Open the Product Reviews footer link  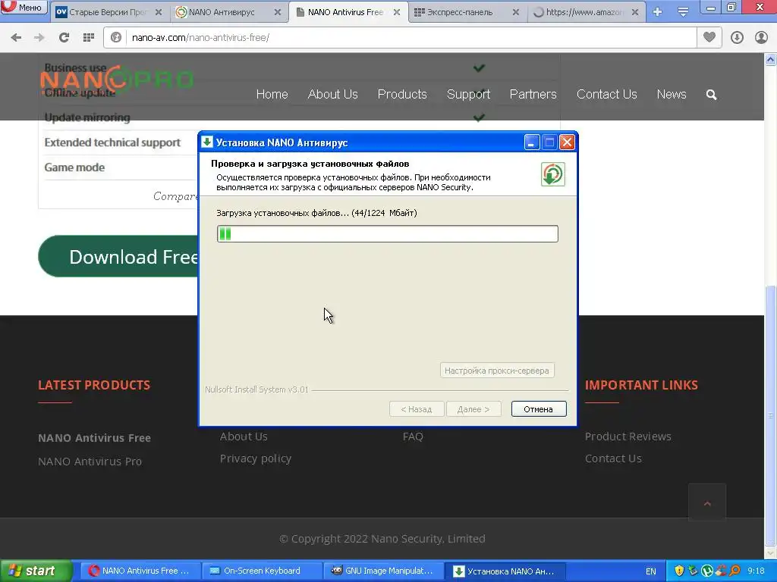click(628, 436)
